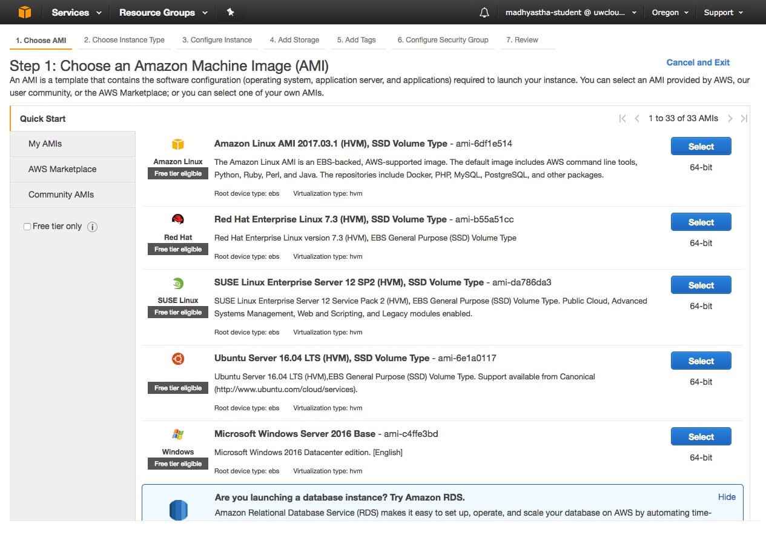Switch to the Configure Instance step

217,40
